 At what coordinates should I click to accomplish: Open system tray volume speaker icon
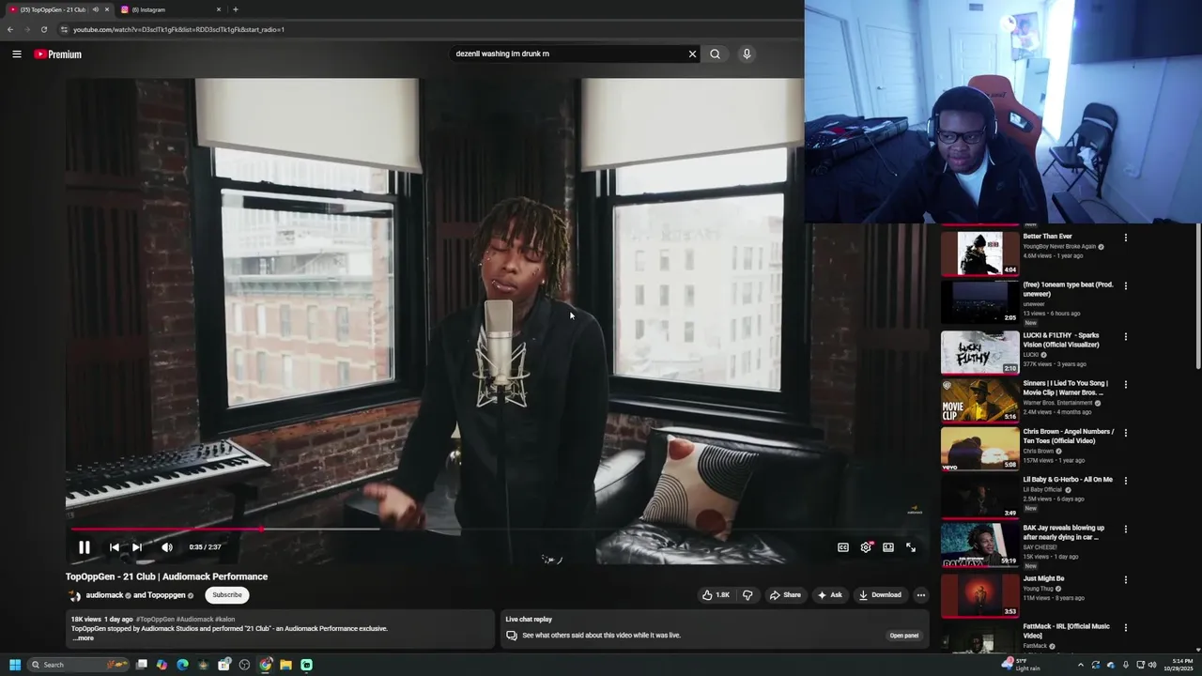pyautogui.click(x=1152, y=665)
